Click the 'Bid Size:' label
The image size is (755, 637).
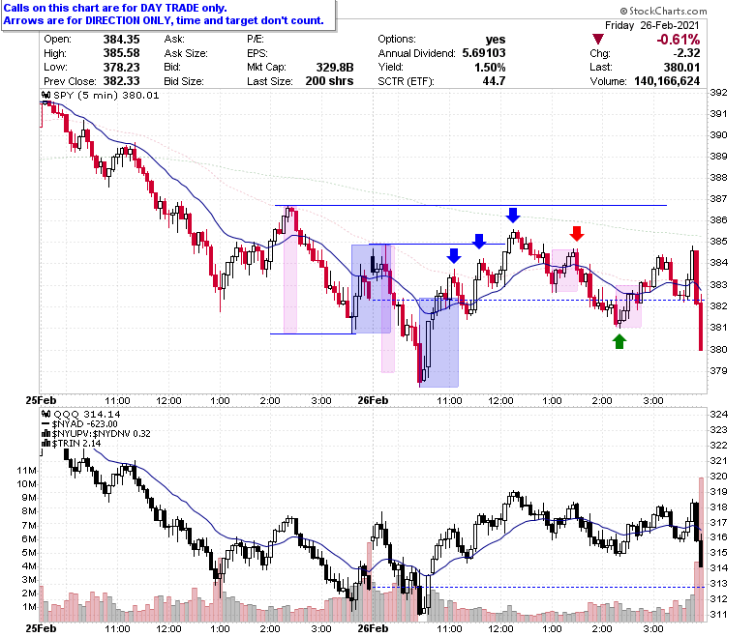(x=184, y=81)
